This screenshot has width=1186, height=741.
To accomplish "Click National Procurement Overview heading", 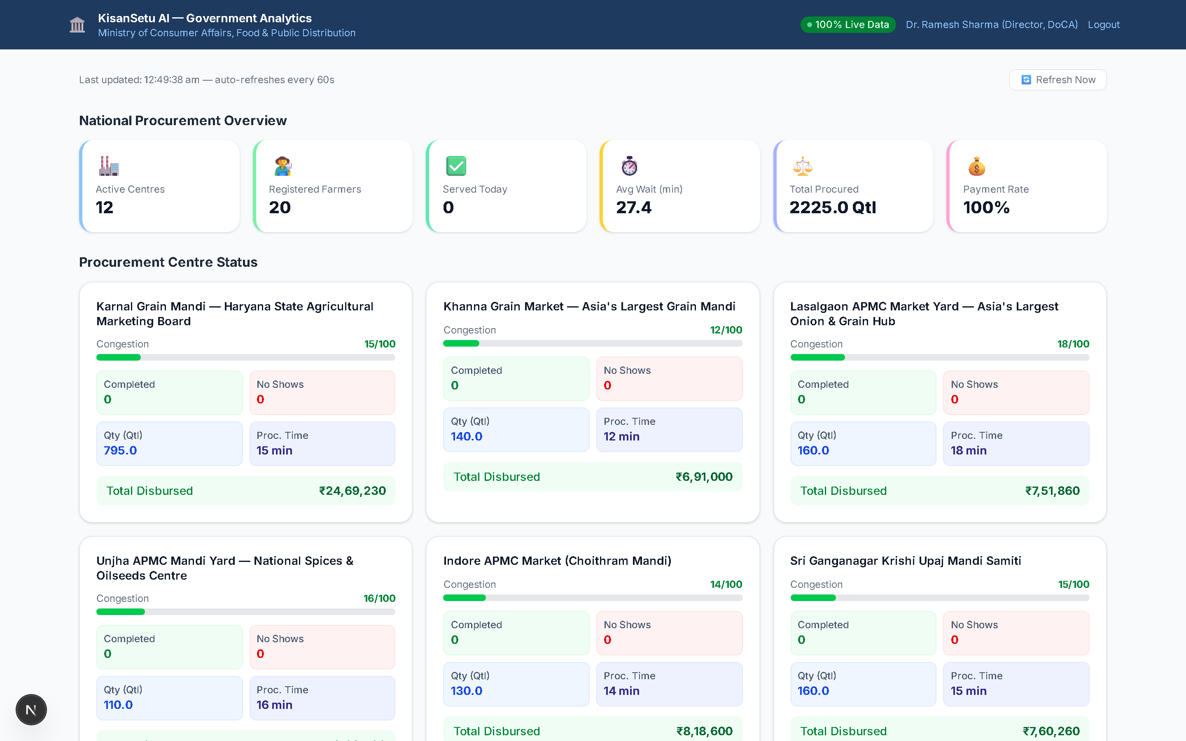I will [x=183, y=121].
